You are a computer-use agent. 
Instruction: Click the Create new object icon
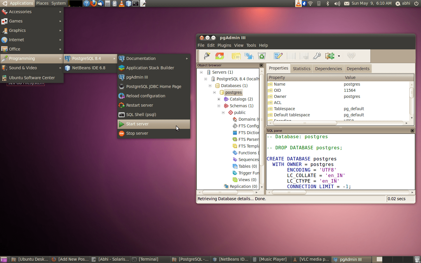[249, 56]
